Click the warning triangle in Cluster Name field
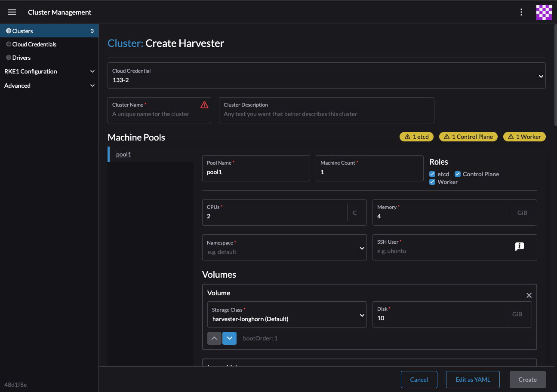The width and height of the screenshot is (557, 392). [x=204, y=104]
